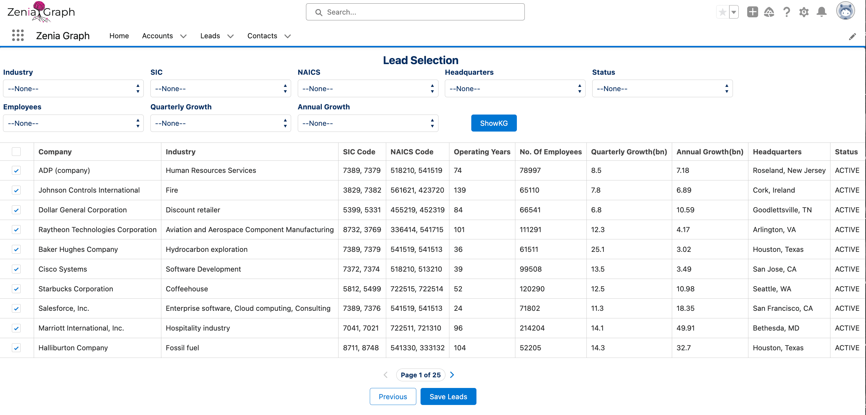This screenshot has width=866, height=415.
Task: Go to next page chevron
Action: tap(452, 375)
